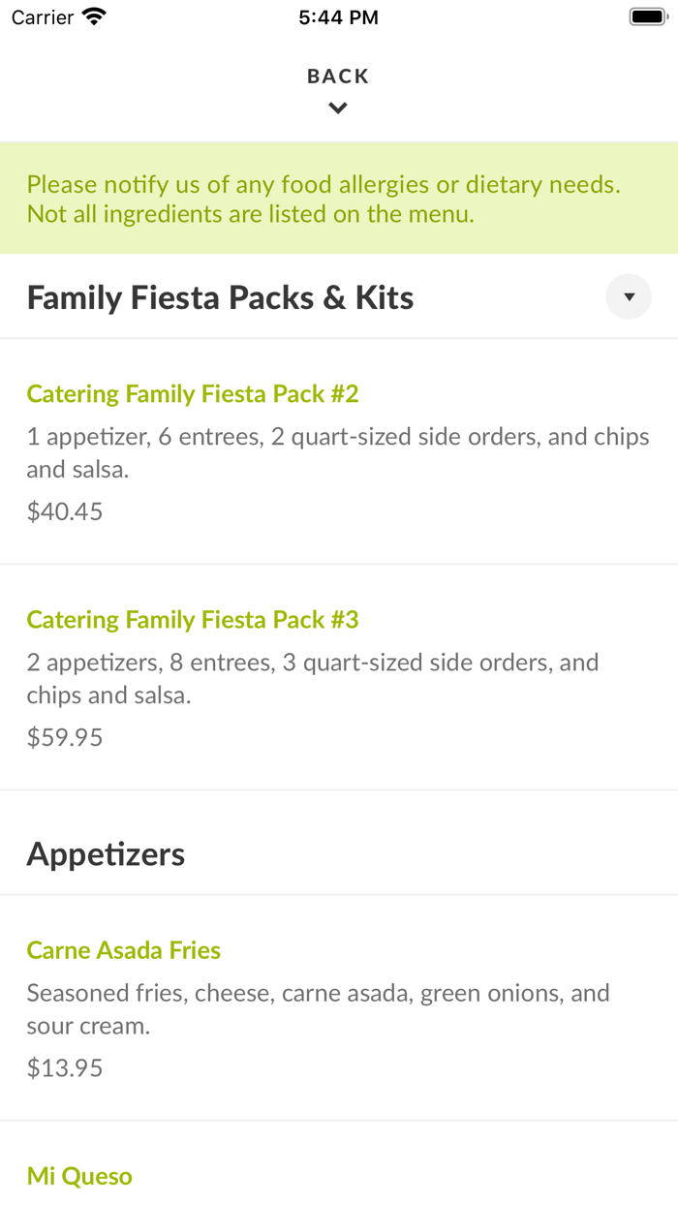Tap the Carrier label in status bar

click(x=43, y=17)
